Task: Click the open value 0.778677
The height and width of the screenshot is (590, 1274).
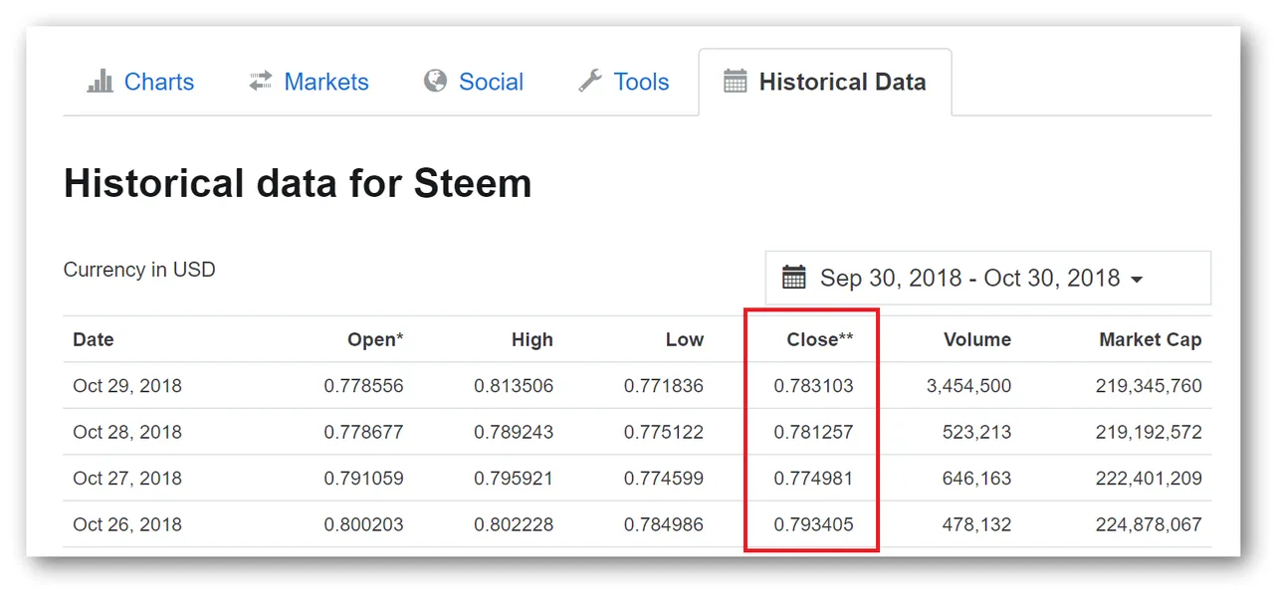Action: click(x=363, y=432)
